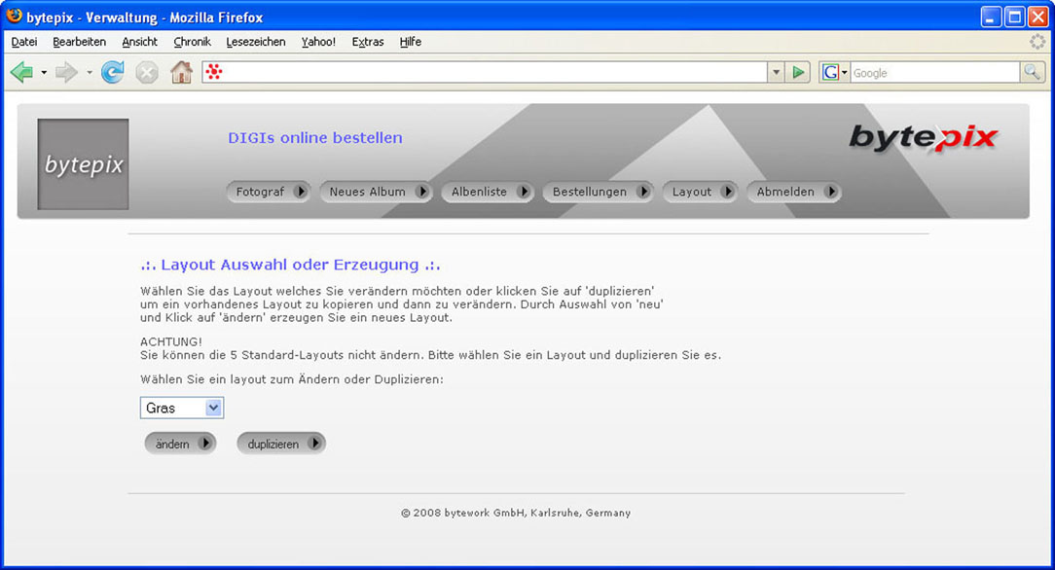Open the Extras menu
1055x570 pixels.
tap(367, 42)
